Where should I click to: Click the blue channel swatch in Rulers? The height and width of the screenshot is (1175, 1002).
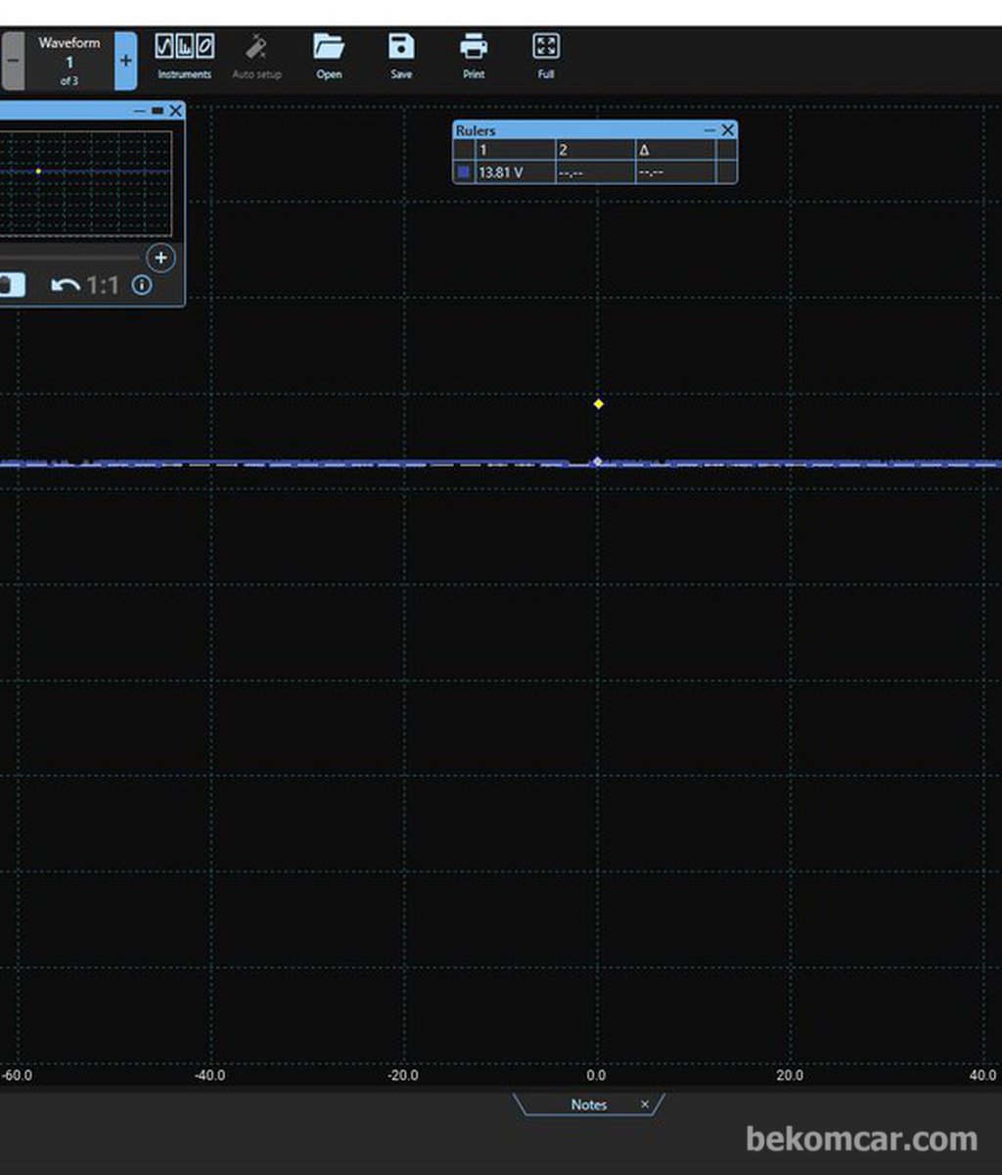pos(464,172)
